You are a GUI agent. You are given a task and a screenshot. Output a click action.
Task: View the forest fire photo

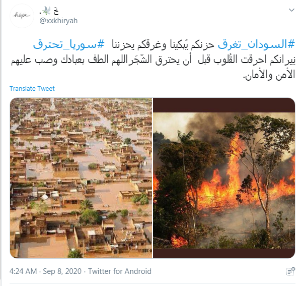[x=224, y=178]
